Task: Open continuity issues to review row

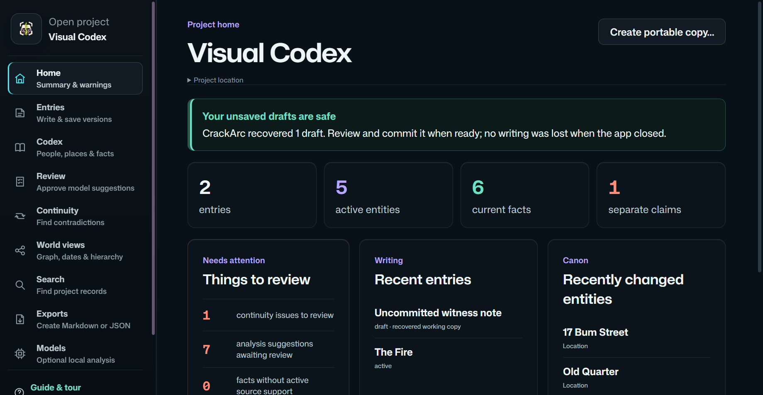Action: [x=268, y=315]
